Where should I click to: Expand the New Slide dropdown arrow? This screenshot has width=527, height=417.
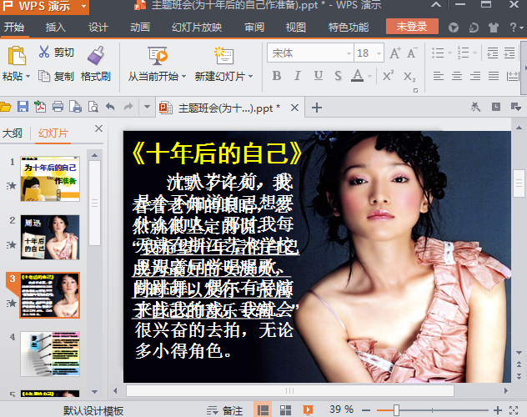click(250, 77)
